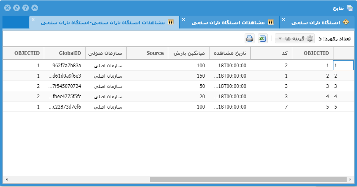The width and height of the screenshot is (357, 187).
Task: Click the horizontal scrollbar right arrow
Action: coord(350,179)
